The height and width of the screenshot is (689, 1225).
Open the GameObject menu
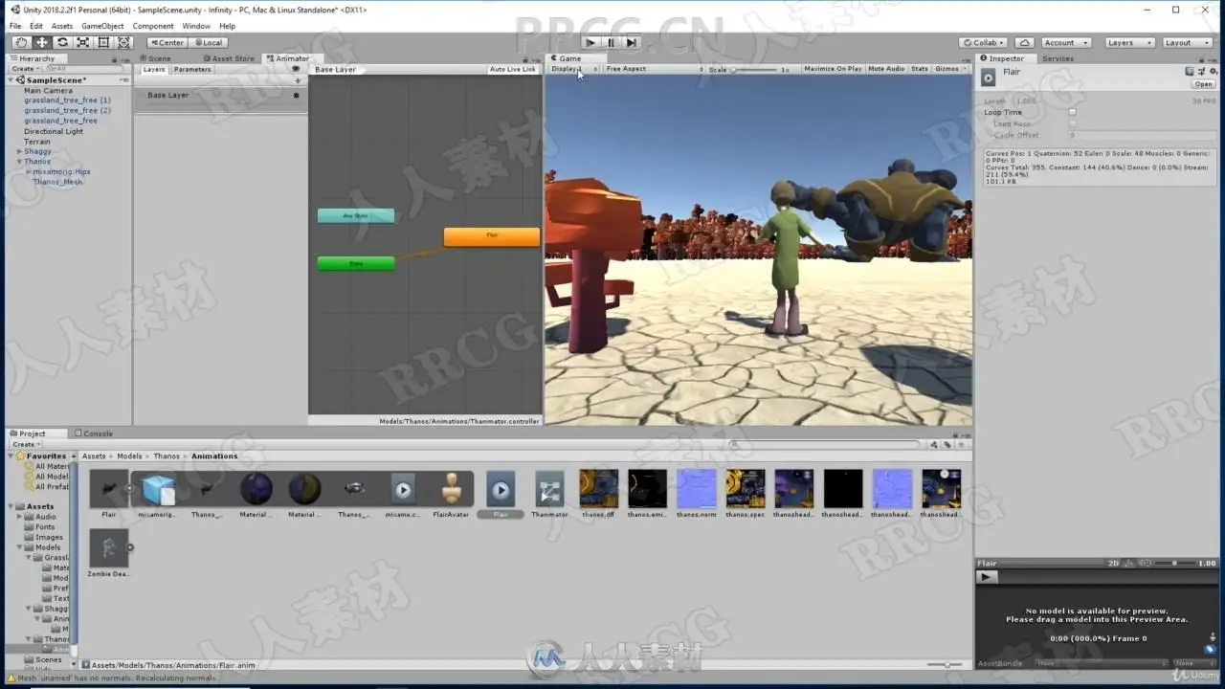coord(102,26)
